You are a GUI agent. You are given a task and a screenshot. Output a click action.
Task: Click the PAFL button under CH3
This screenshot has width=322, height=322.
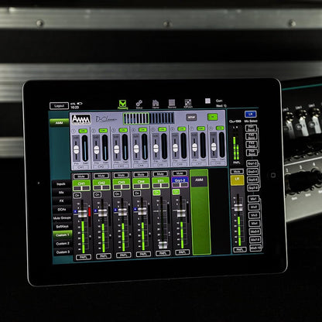click(x=123, y=255)
